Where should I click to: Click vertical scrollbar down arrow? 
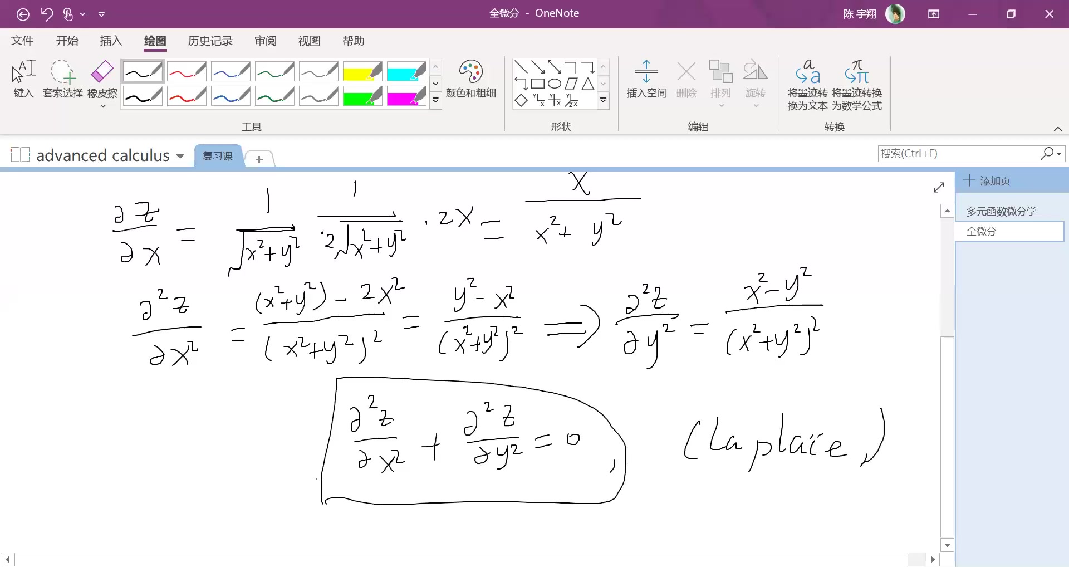947,545
